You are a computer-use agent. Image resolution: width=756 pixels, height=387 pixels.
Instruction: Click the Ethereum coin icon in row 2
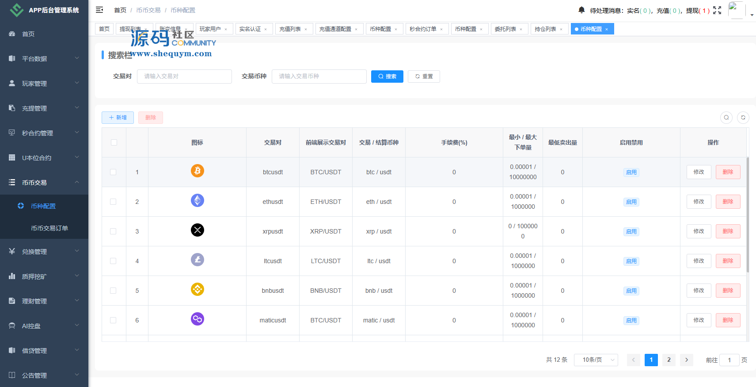[x=197, y=200]
